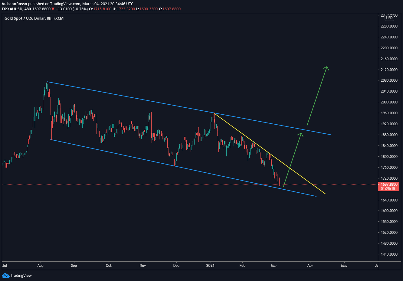Screen dimensions: 403x281
Task: Click the 1600.0000 price axis label
Action: [x=389, y=211]
